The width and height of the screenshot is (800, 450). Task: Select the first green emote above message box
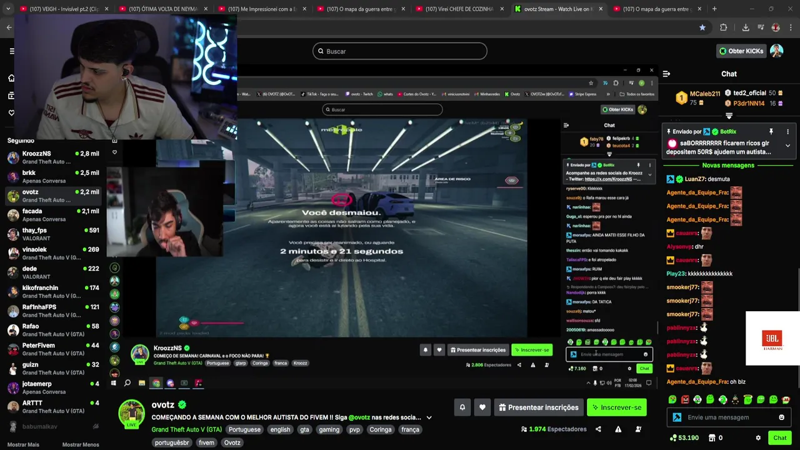pos(672,399)
